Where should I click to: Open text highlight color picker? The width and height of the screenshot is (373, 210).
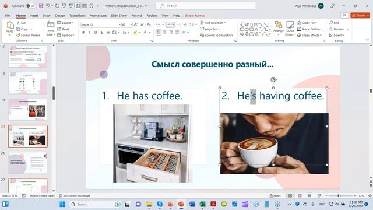[140, 33]
